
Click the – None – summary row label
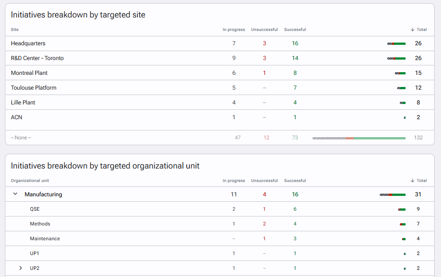pyautogui.click(x=21, y=138)
